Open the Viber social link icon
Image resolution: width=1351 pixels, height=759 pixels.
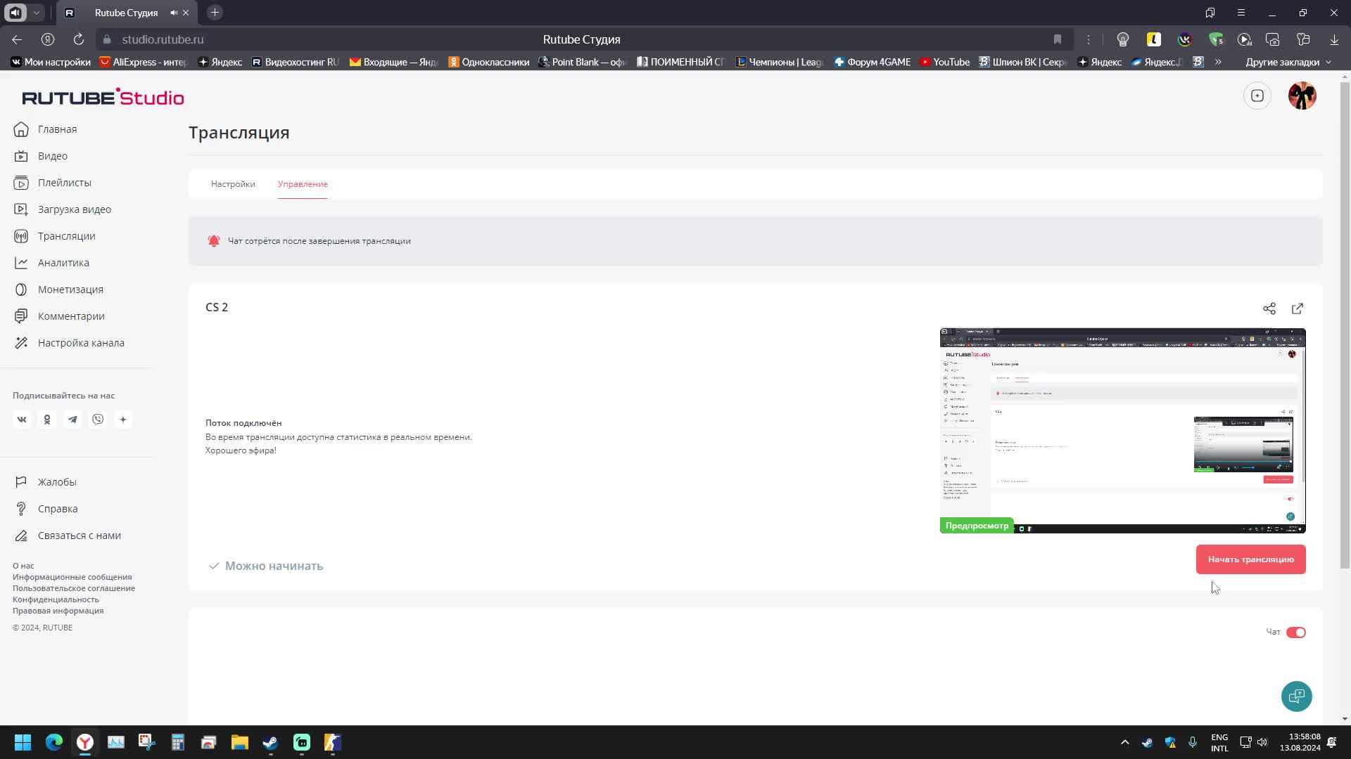[x=98, y=420]
